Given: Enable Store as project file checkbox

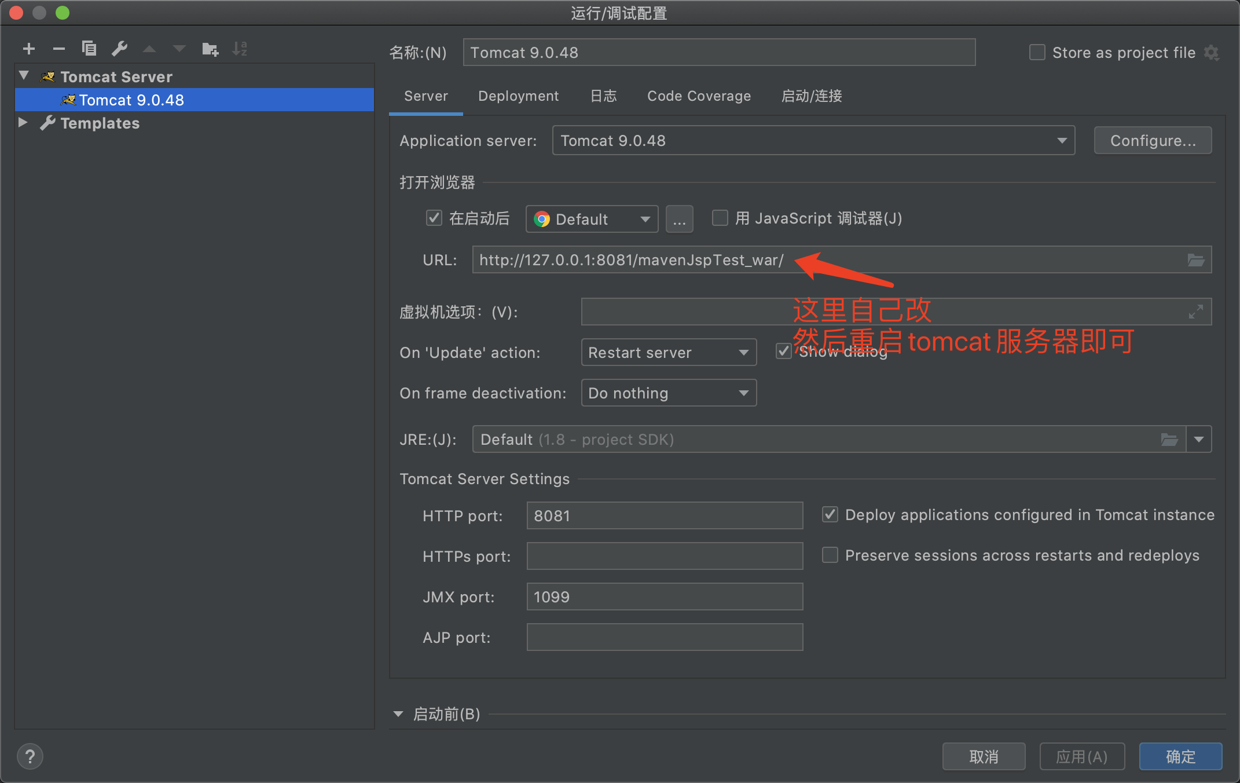Looking at the screenshot, I should pos(1037,53).
